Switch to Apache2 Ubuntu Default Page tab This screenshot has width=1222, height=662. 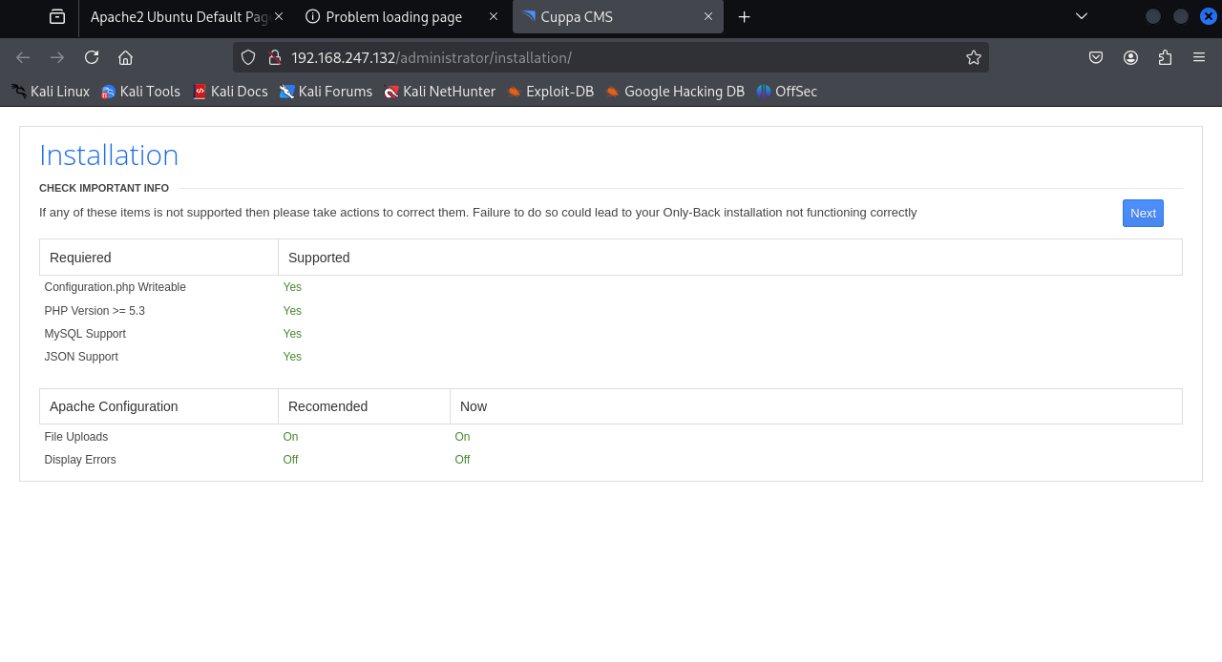[x=177, y=17]
